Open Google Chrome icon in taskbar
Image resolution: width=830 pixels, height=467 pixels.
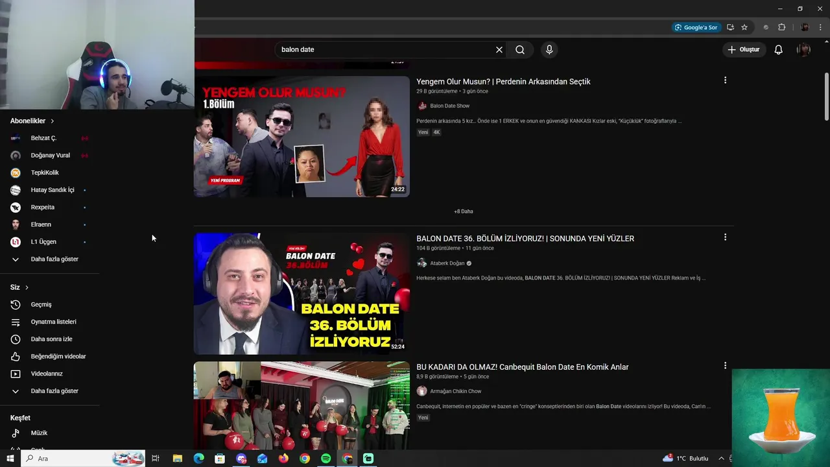click(x=305, y=459)
